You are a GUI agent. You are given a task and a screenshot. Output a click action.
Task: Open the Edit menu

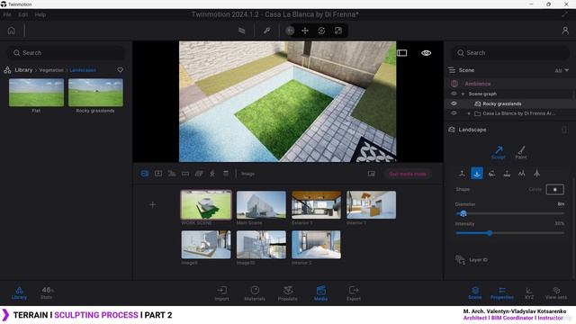[x=22, y=14]
